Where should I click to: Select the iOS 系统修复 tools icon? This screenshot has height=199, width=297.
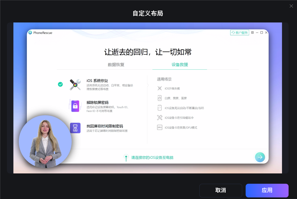click(75, 85)
